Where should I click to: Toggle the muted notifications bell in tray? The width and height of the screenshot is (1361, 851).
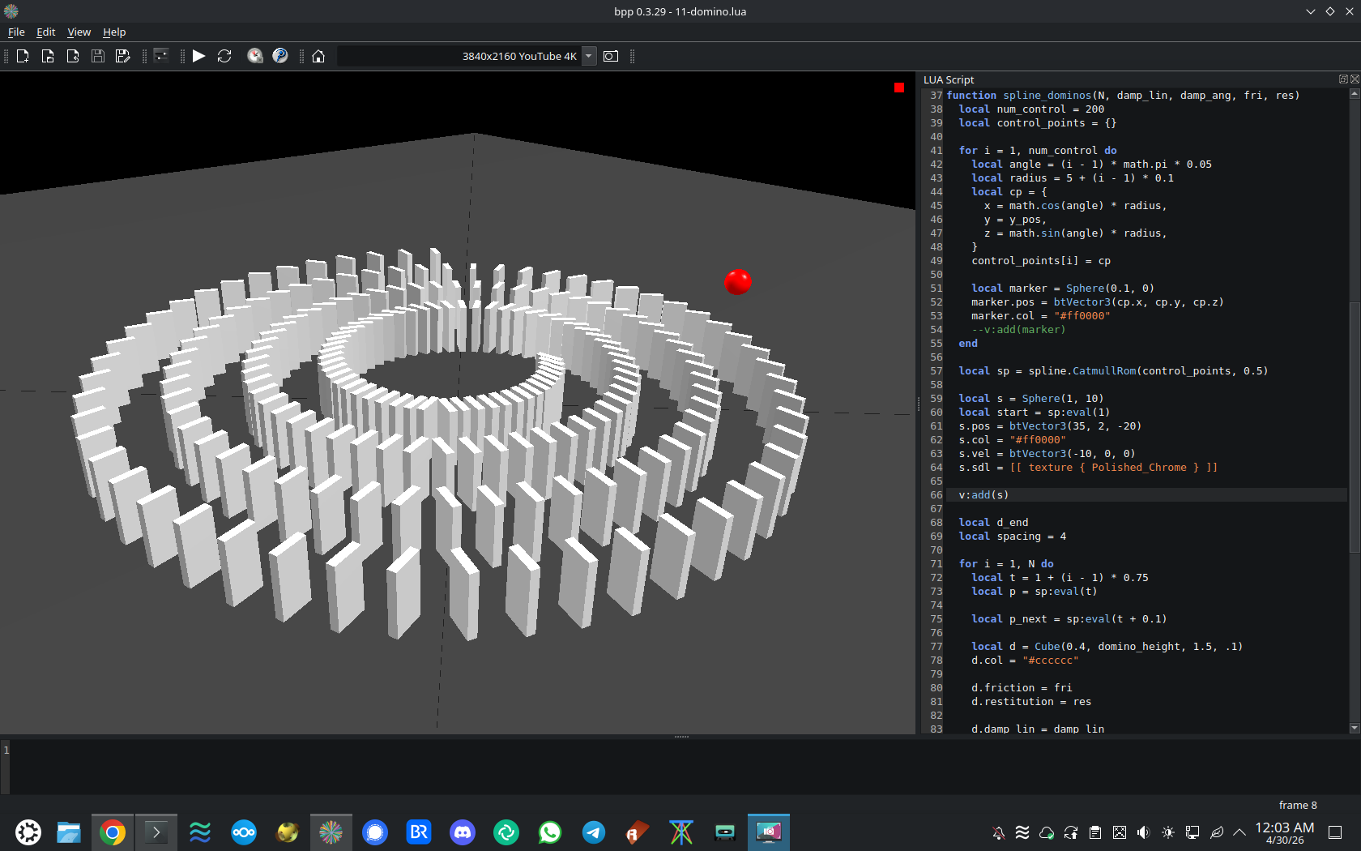click(999, 832)
